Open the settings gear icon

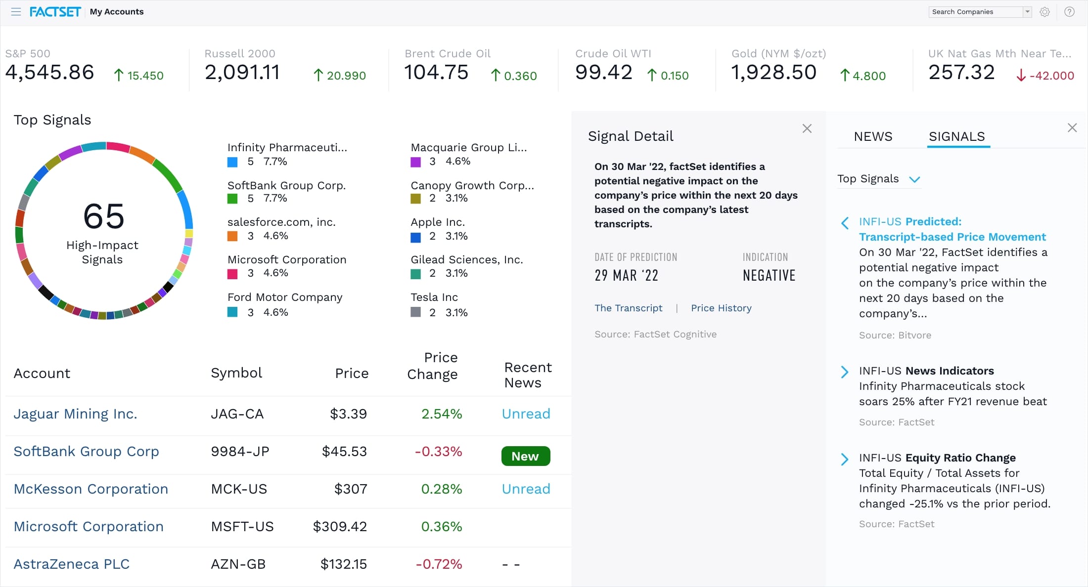point(1044,12)
